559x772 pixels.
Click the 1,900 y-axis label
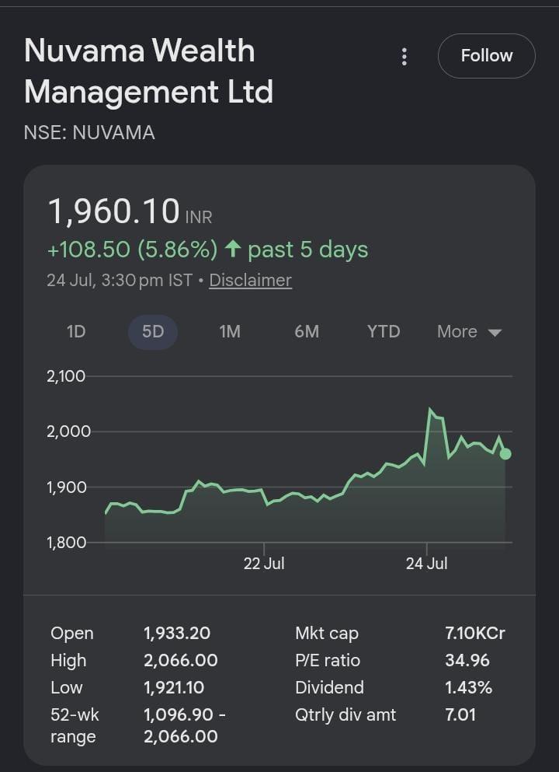point(66,487)
